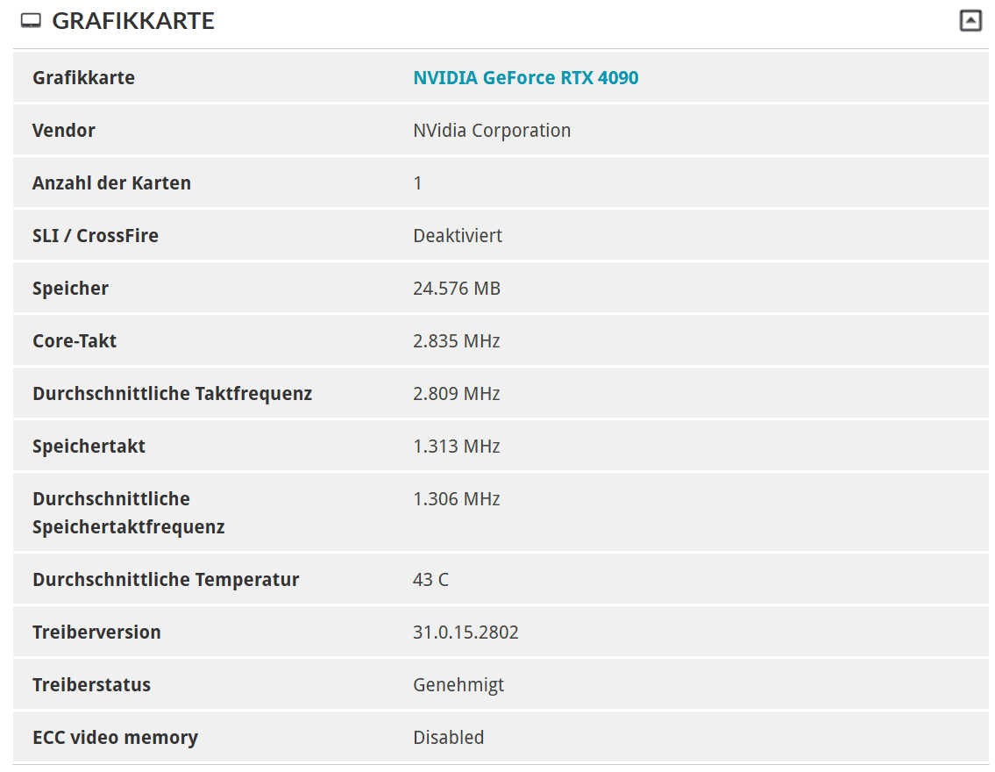995x772 pixels.
Task: Select the "Vendor" row label
Action: click(63, 130)
